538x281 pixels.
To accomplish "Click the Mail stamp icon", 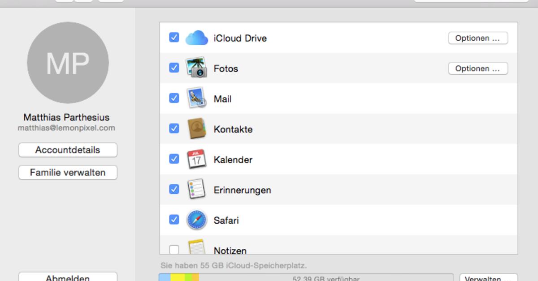I will 196,98.
